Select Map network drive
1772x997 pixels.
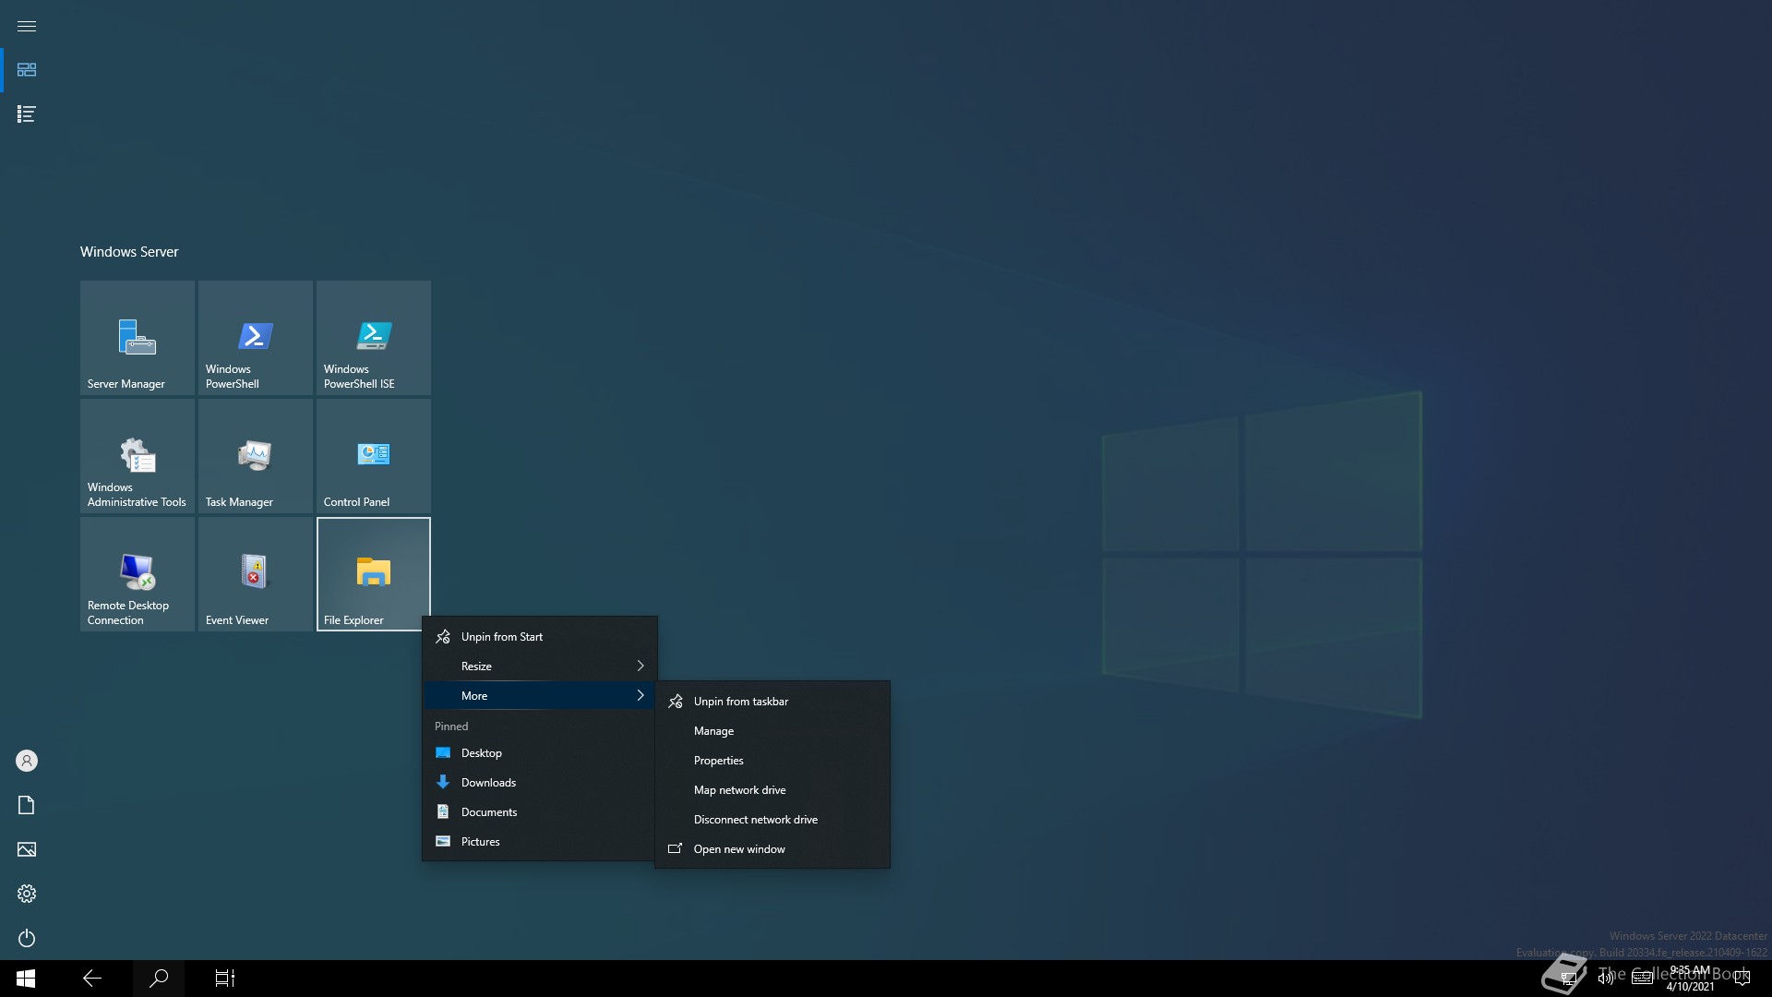click(x=772, y=790)
